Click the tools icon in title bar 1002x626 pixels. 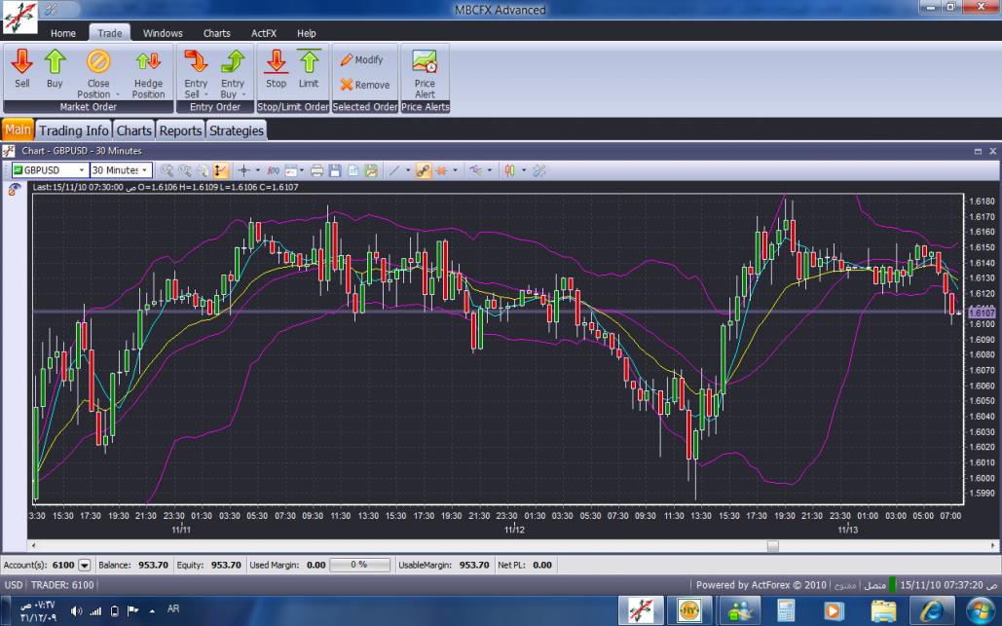(51, 10)
